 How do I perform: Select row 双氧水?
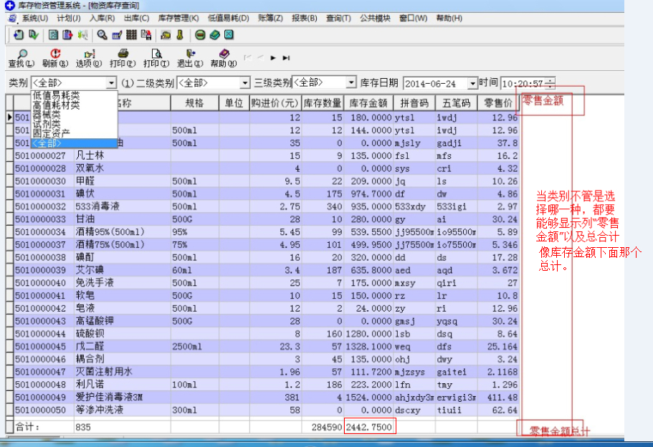click(x=267, y=168)
